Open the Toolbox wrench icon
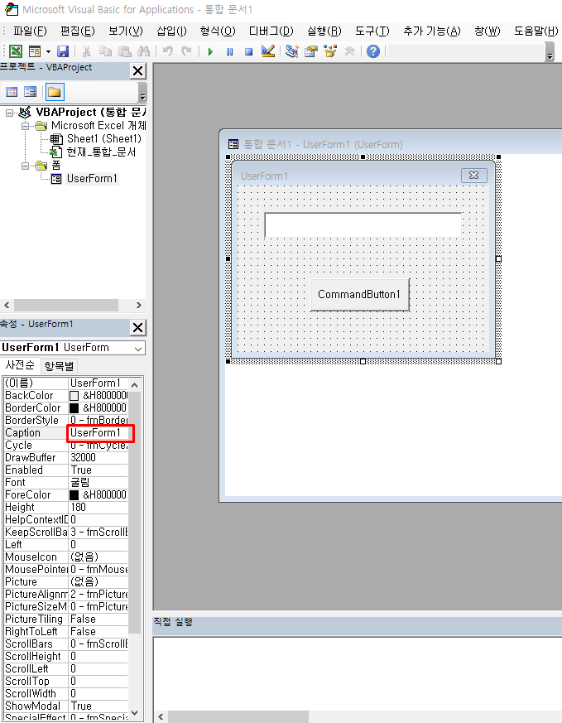Viewport: 562px width, 723px height. (349, 51)
